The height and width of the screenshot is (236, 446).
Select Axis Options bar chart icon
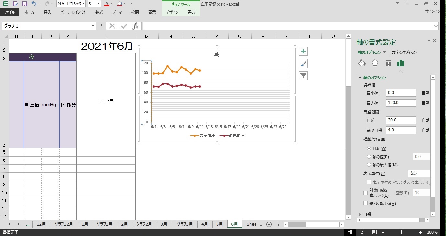point(401,63)
